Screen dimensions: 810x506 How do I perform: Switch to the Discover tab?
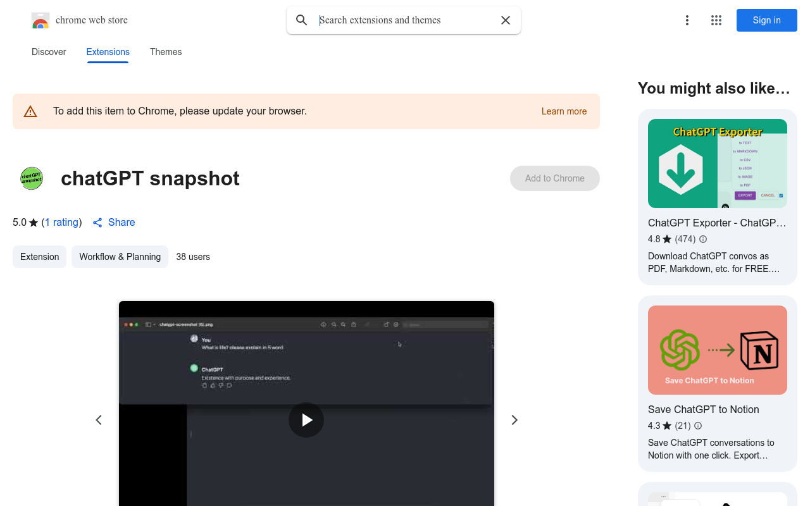pyautogui.click(x=49, y=52)
